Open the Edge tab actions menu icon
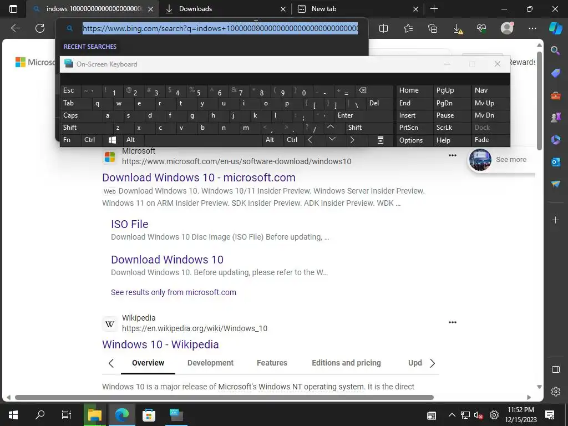This screenshot has width=568, height=426. [13, 9]
